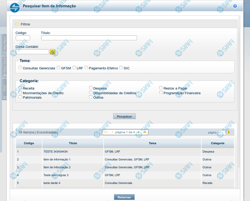This screenshot has width=250, height=201.
Task: Click orange go-to-page arrow icon
Action: (229, 132)
